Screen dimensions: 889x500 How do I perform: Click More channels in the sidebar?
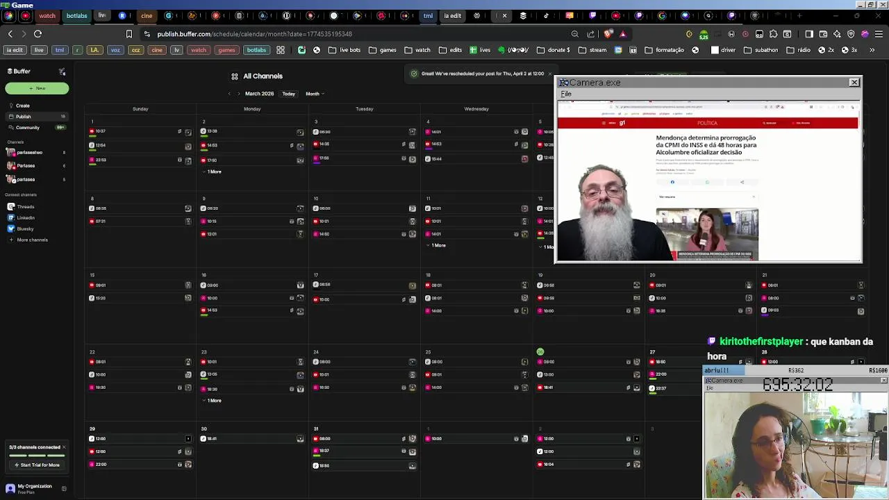coord(28,240)
